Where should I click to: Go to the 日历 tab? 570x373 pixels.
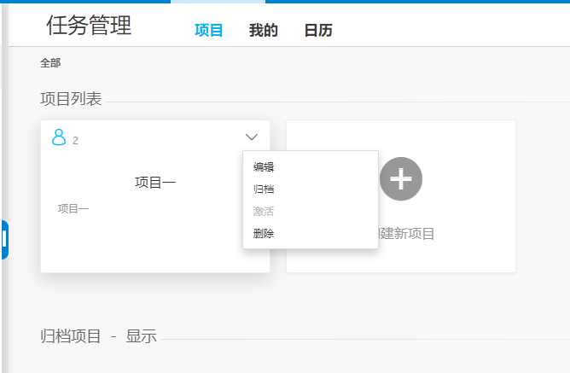point(318,31)
